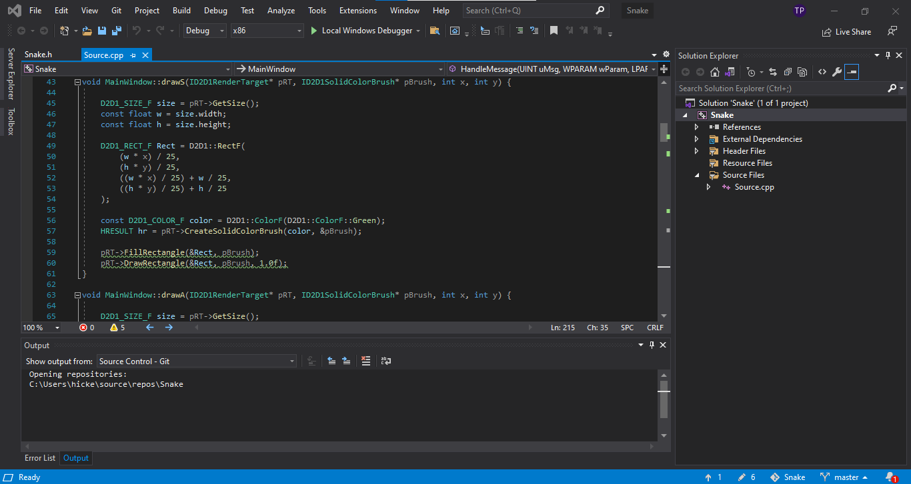The image size is (911, 484).
Task: Clear all output in Output panel
Action: (365, 361)
